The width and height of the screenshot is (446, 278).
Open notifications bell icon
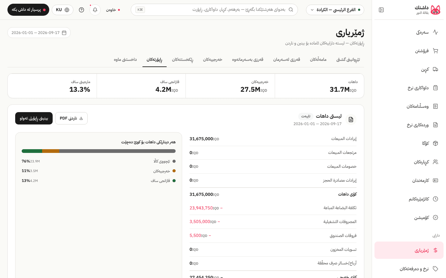[x=95, y=10]
